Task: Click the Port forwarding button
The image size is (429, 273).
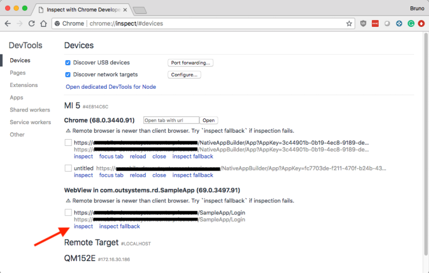Action: (190, 62)
